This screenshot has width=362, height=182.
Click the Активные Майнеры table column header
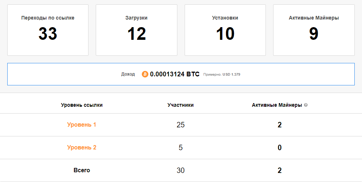[x=277, y=105]
